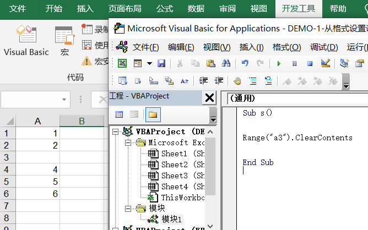Open Project panel toolbar overflow arrow
The width and height of the screenshot is (368, 230).
(x=213, y=115)
